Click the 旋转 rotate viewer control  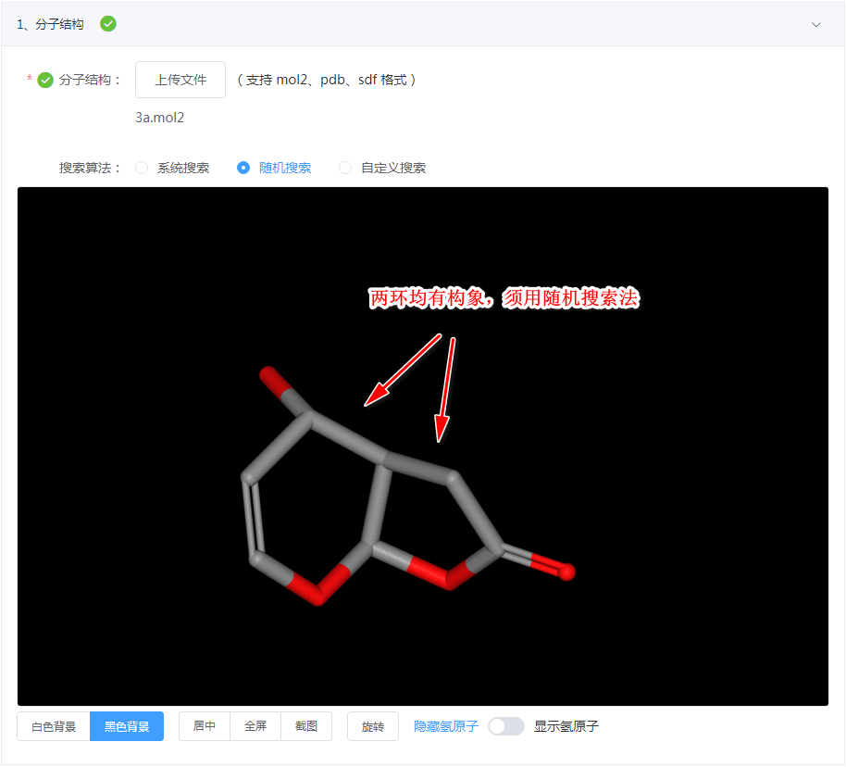tap(372, 726)
